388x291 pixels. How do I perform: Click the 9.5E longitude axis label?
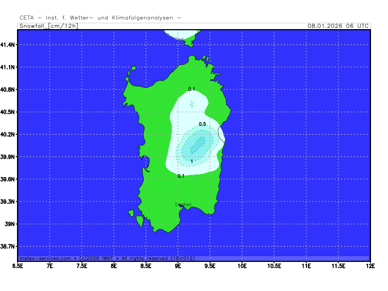click(210, 266)
